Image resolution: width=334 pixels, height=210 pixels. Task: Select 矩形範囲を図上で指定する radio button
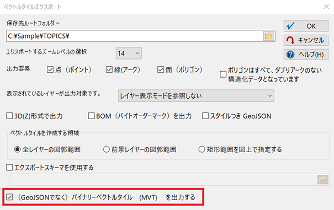[x=202, y=149]
